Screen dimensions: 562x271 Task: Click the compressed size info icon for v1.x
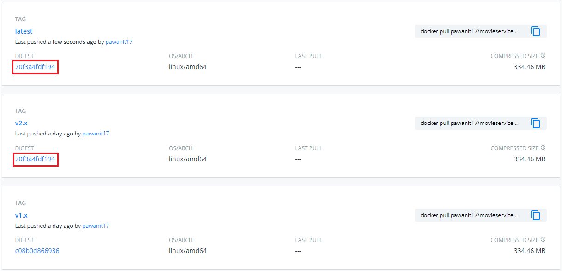click(x=543, y=240)
